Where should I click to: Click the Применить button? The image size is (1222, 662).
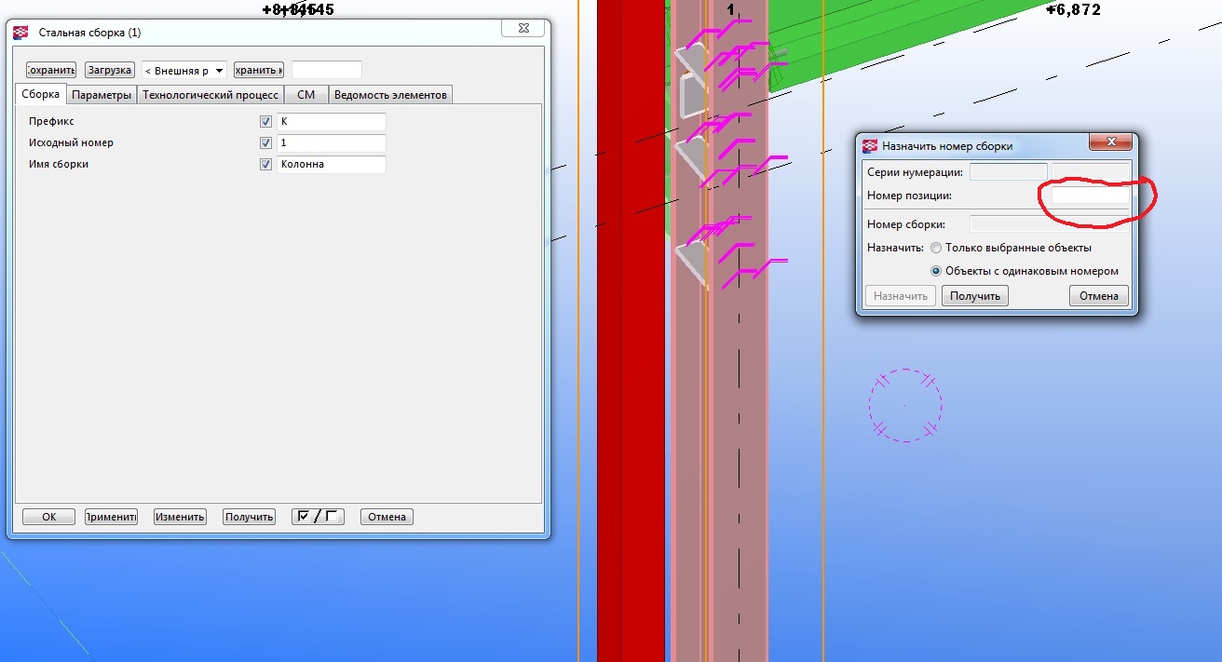click(x=111, y=517)
